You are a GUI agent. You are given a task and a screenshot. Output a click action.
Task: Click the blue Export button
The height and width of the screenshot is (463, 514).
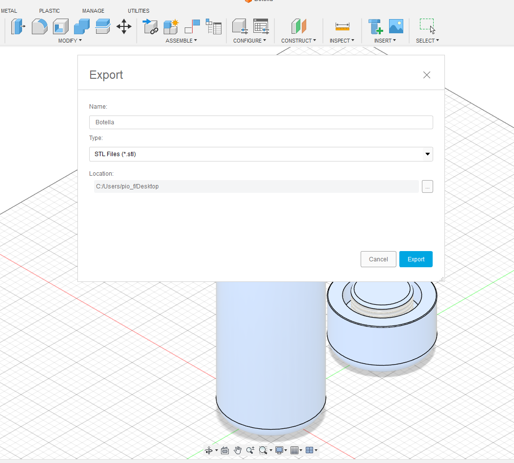416,259
